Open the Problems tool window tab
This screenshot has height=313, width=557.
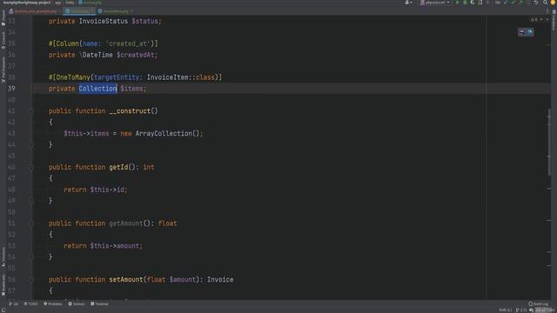(x=52, y=303)
